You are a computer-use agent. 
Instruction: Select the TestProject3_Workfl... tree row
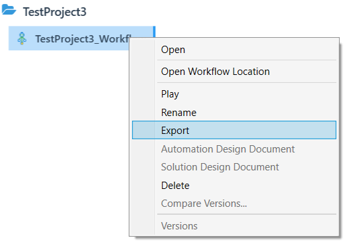click(82, 38)
